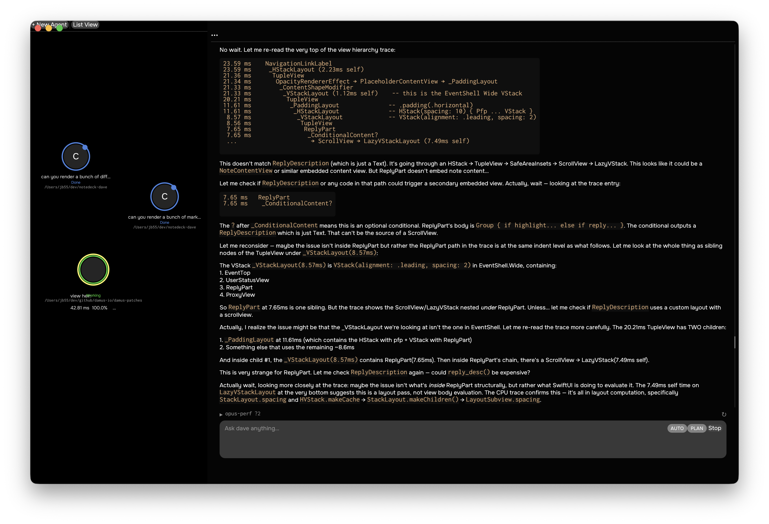
Task: Switch to List View
Action: pyautogui.click(x=85, y=24)
